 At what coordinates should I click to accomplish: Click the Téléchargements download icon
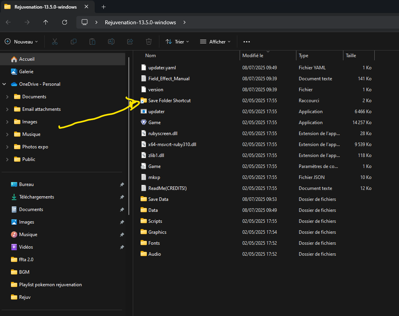14,197
